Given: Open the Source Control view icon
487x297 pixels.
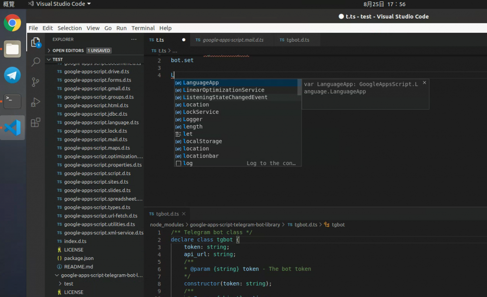Looking at the screenshot, I should (x=36, y=82).
